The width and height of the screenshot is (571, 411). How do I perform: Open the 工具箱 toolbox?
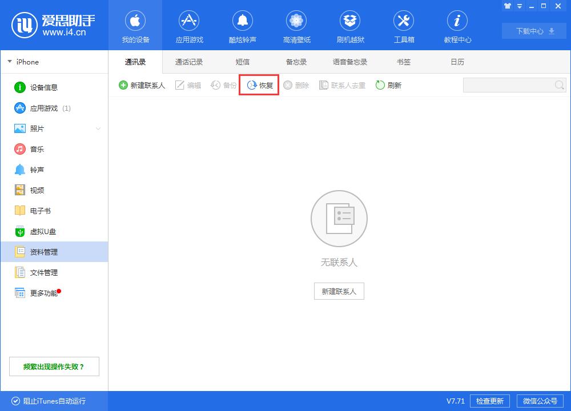404,26
